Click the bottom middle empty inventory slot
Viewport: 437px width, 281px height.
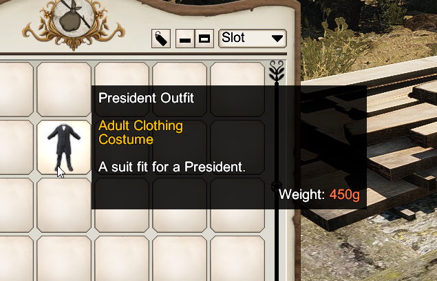tap(122, 258)
